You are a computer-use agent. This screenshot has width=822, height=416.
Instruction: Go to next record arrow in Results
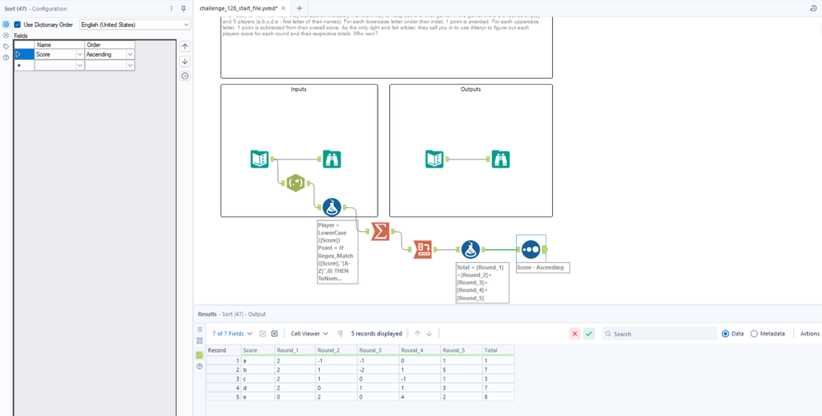coord(429,334)
